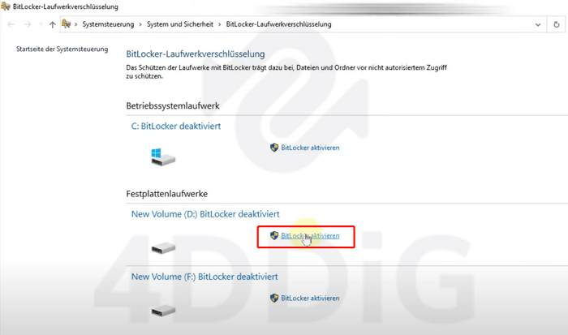This screenshot has width=568, height=335.
Task: Go up one level with up arrow
Action: click(x=53, y=24)
